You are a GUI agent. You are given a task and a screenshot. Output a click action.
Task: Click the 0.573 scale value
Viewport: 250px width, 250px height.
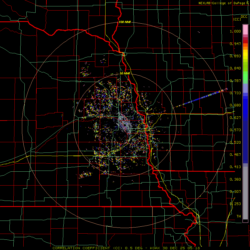pos(235,130)
